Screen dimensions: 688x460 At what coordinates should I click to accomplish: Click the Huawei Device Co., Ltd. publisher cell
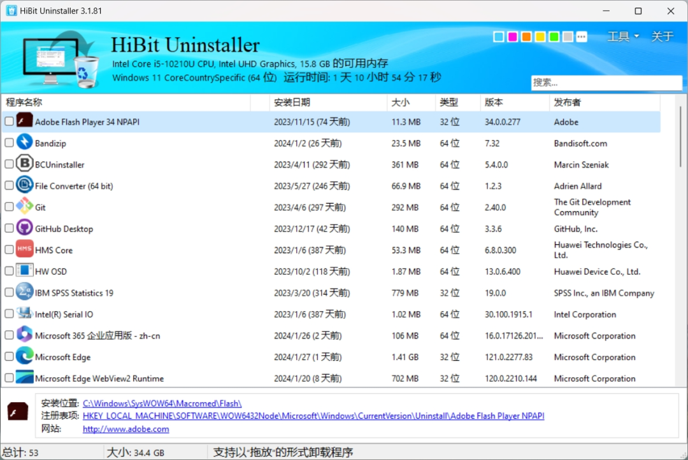click(597, 272)
